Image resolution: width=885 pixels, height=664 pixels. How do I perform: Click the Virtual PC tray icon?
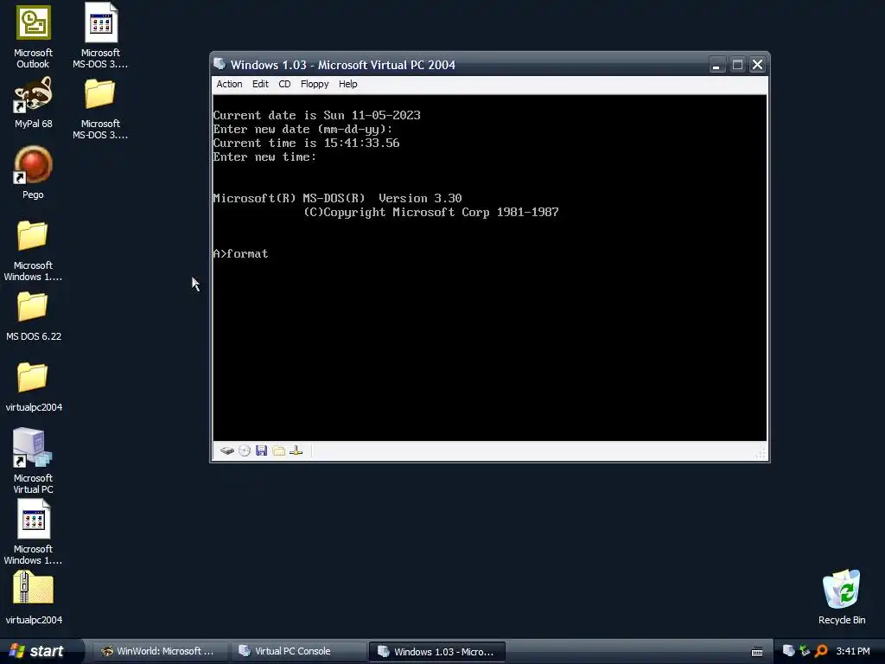(789, 650)
